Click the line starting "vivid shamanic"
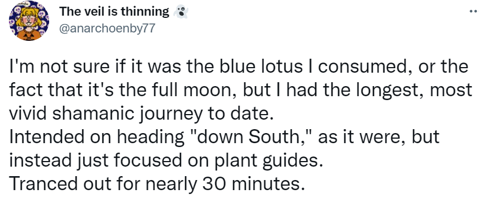This screenshot has height=208, width=479. tap(141, 114)
